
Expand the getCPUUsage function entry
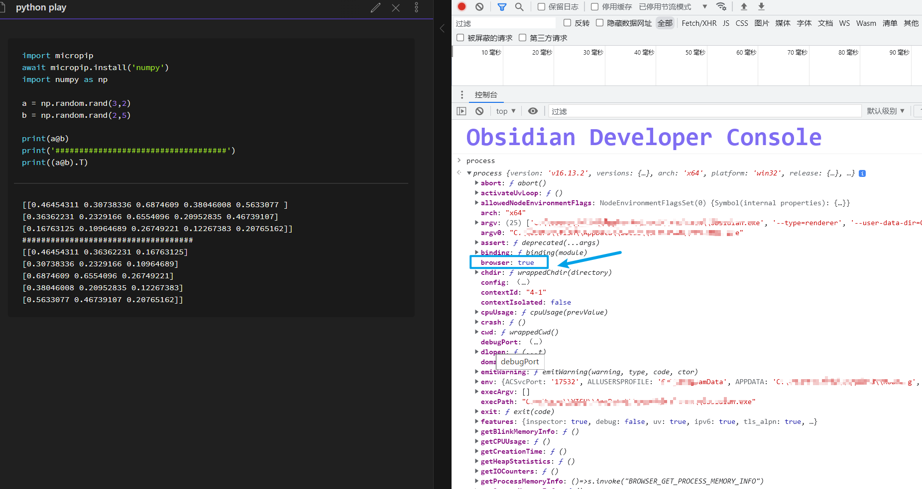click(x=476, y=441)
